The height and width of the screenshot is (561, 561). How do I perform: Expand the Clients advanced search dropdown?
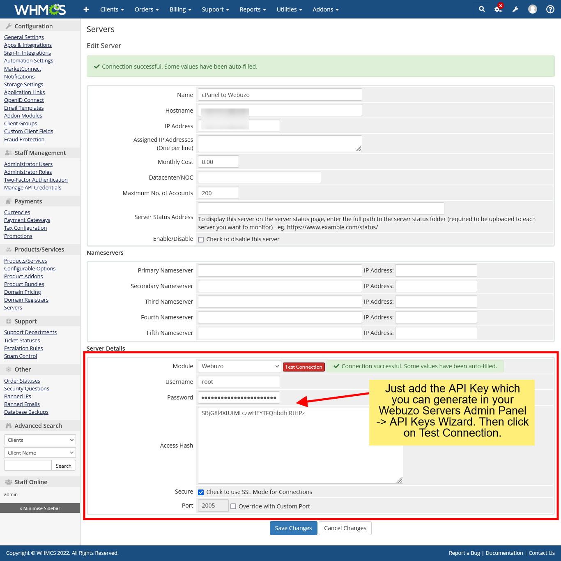(x=40, y=440)
